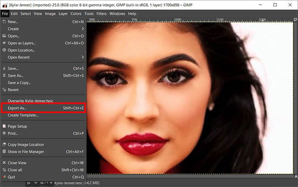Click the Quit icon
The height and width of the screenshot is (187, 298).
[x=4, y=177]
